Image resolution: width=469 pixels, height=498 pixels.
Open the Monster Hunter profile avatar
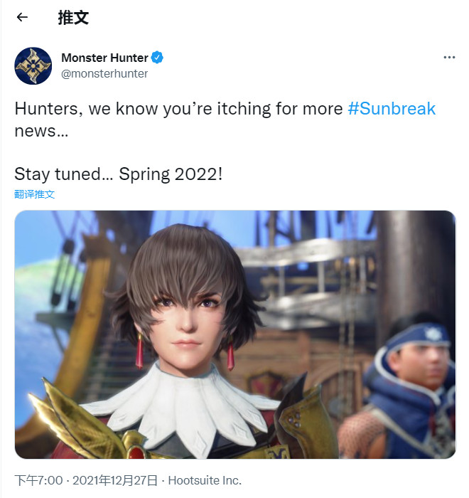coord(33,66)
